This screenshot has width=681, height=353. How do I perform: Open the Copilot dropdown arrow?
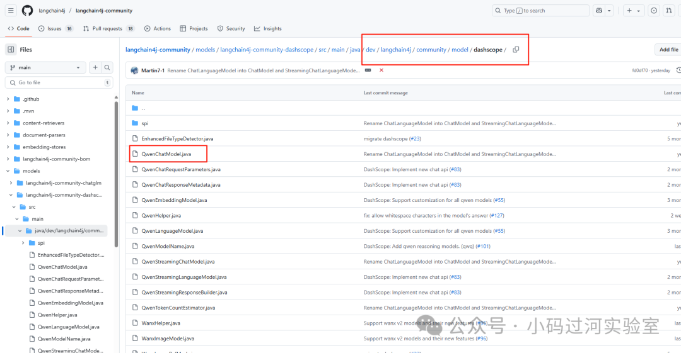pos(609,11)
